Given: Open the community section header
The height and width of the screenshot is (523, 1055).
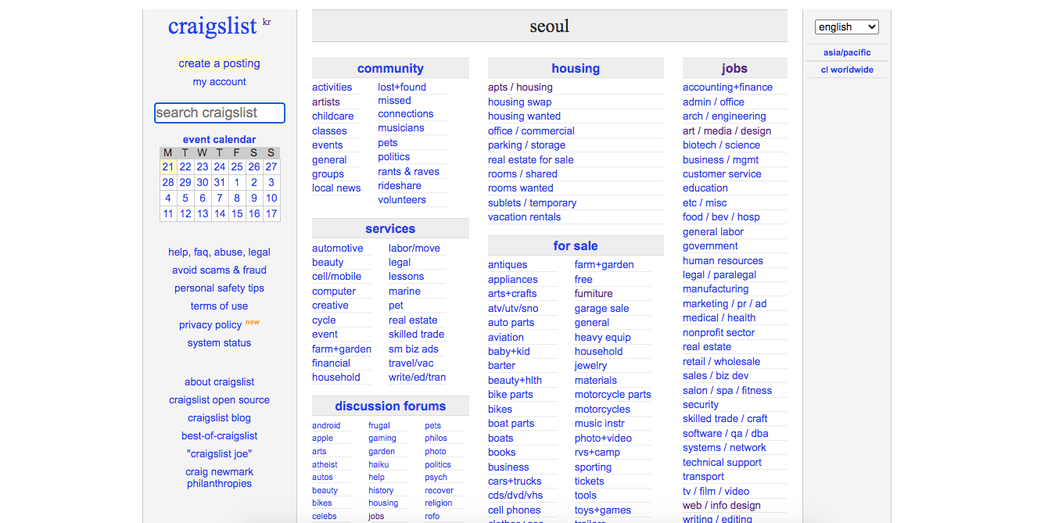Looking at the screenshot, I should (390, 68).
